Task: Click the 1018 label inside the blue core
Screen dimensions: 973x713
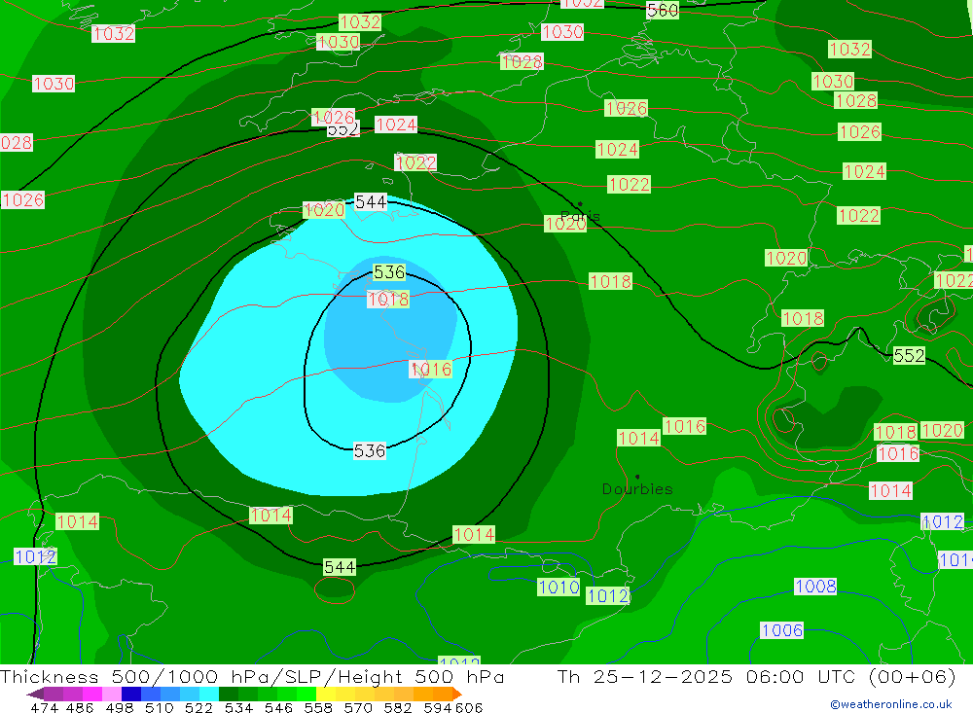Action: click(388, 299)
